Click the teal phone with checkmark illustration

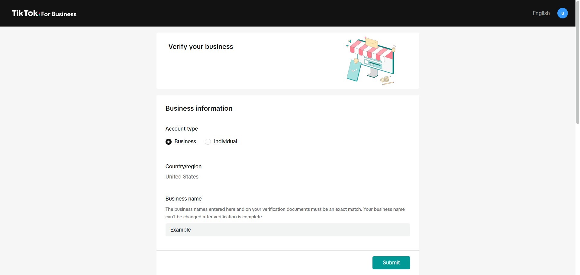tap(354, 71)
